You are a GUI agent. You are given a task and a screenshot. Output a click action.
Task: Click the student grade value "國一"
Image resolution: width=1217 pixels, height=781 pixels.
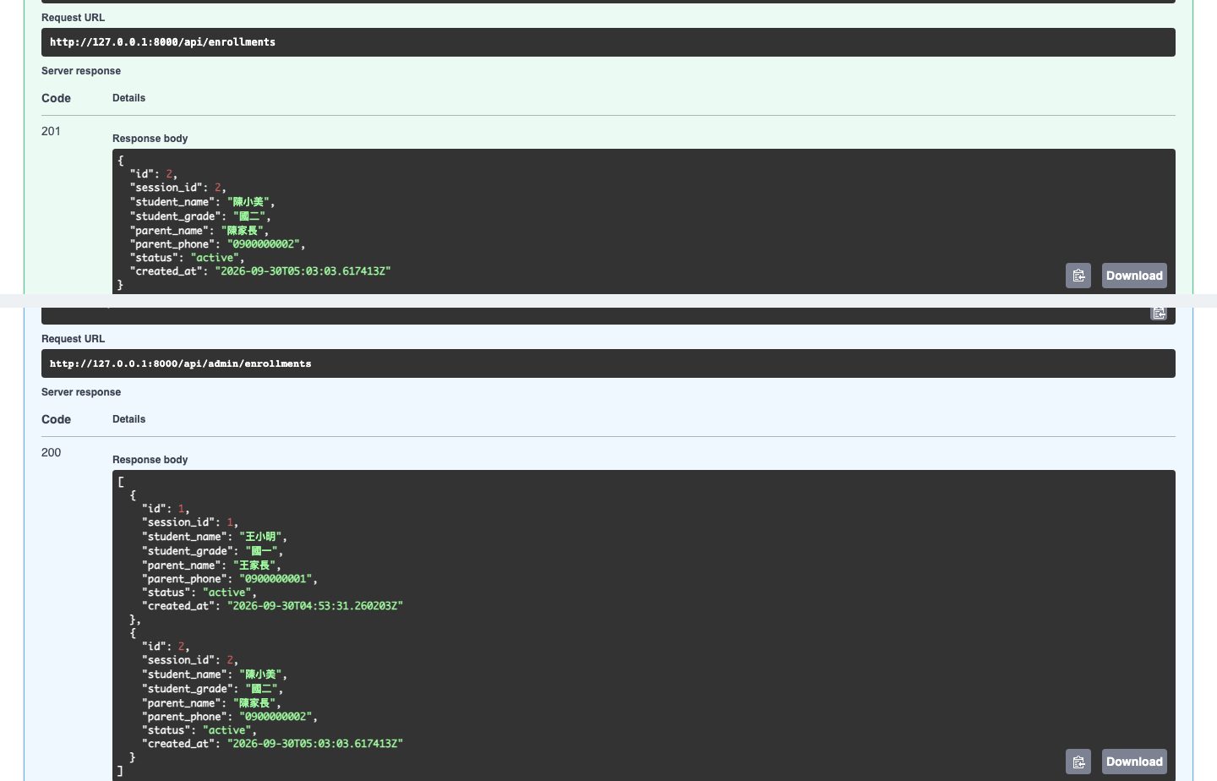pos(260,551)
